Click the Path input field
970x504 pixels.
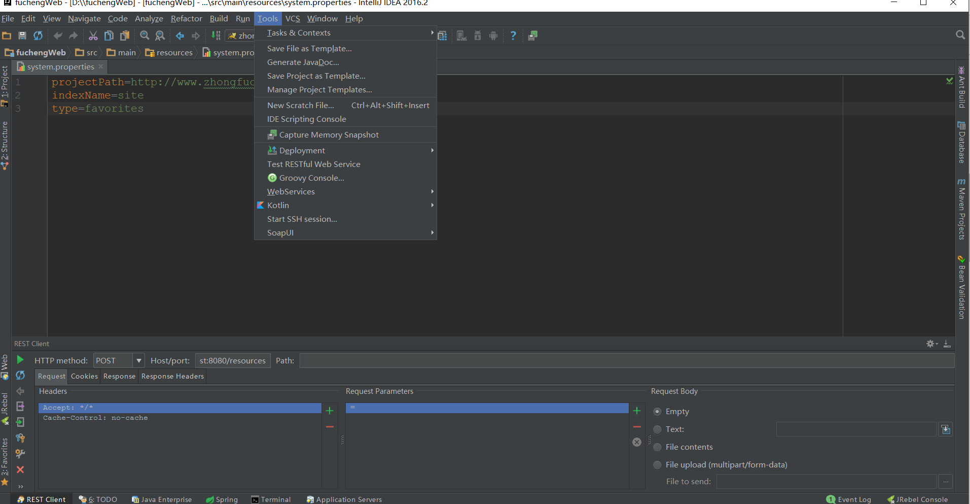[x=627, y=360]
